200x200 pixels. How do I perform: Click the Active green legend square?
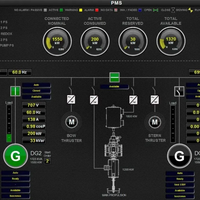point(61,10)
